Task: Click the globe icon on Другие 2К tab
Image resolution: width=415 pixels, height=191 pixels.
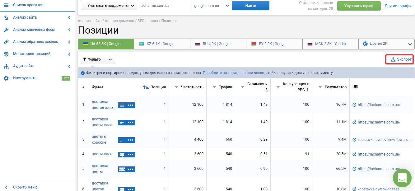Action: coord(366,44)
